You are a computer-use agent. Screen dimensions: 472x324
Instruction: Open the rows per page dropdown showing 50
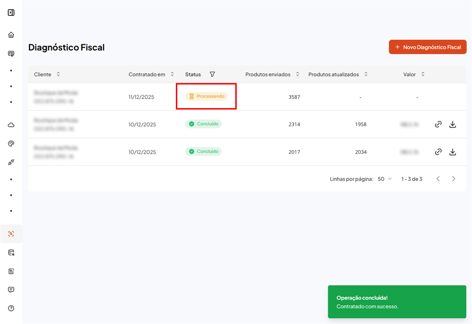(x=385, y=179)
